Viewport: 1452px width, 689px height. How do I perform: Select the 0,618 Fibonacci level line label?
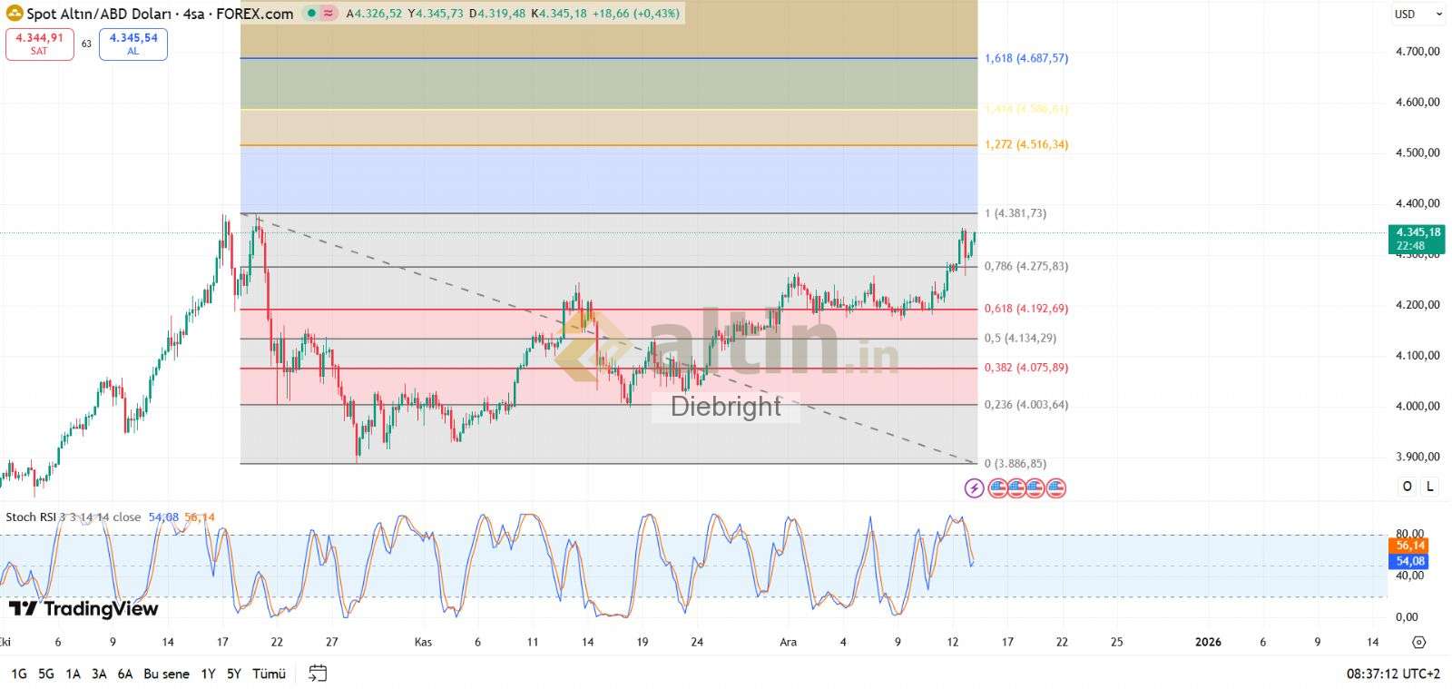pos(1025,309)
